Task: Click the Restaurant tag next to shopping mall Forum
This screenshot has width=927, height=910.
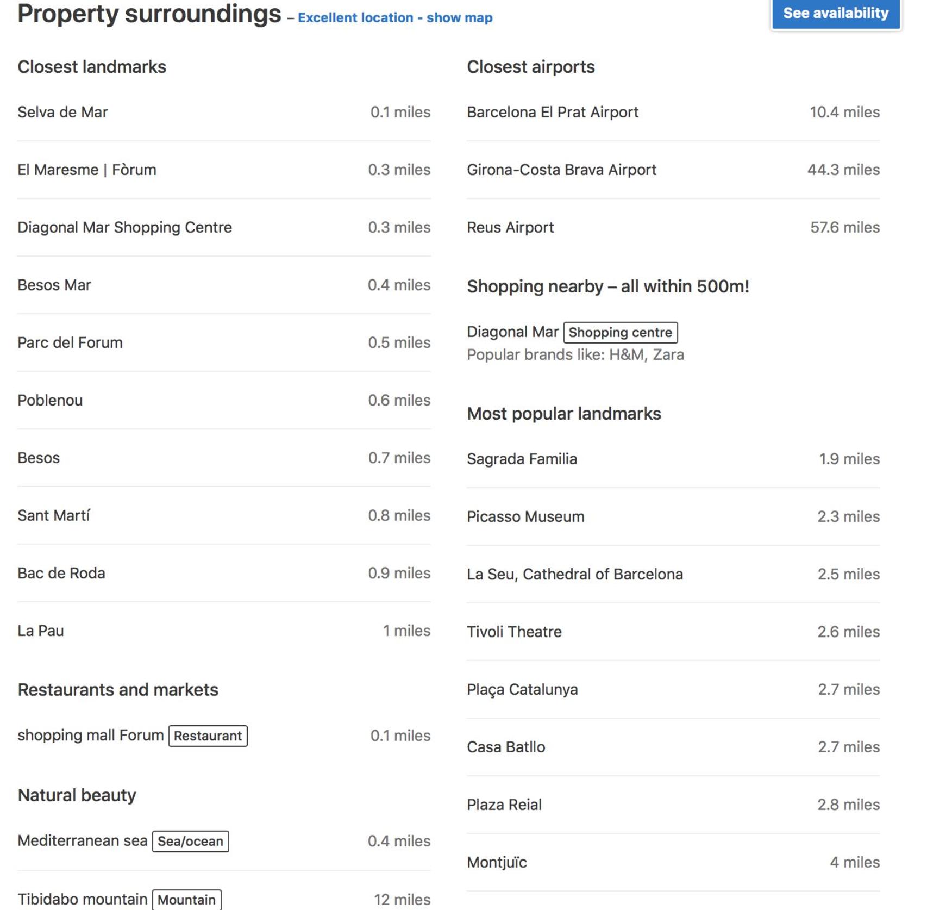Action: point(208,736)
